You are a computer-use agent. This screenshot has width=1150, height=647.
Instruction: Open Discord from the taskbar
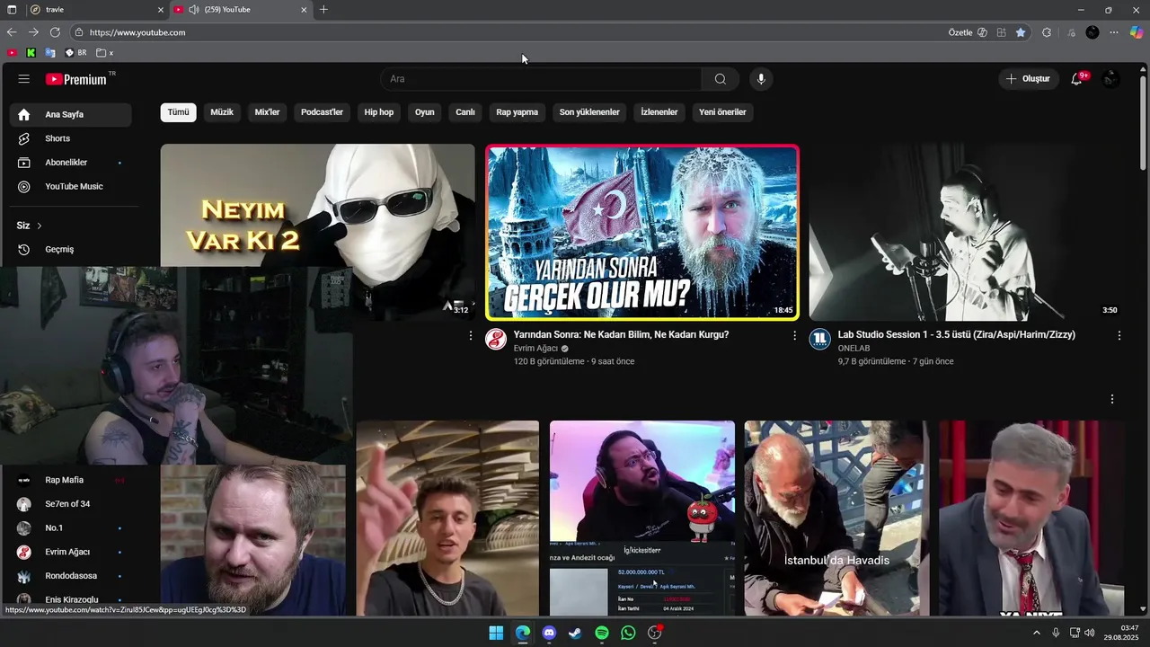(549, 634)
